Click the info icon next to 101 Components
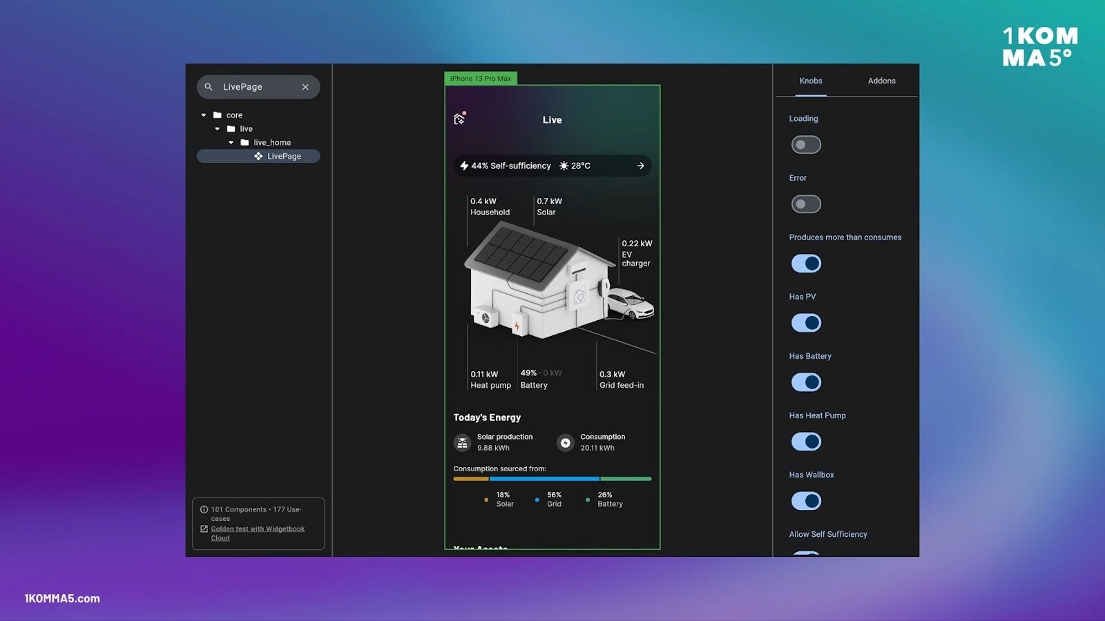1105x621 pixels. [x=204, y=509]
